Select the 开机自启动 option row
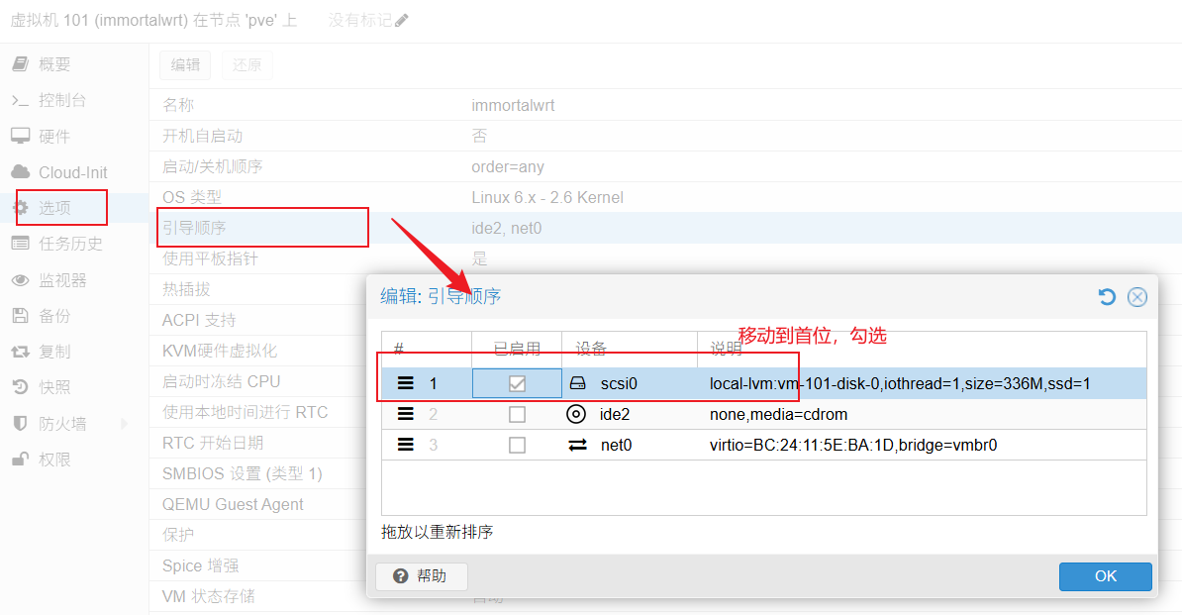Image resolution: width=1182 pixels, height=615 pixels. (665, 137)
